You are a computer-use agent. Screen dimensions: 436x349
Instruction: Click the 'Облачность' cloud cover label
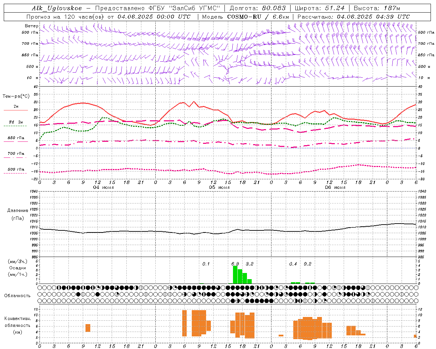coord(17,295)
